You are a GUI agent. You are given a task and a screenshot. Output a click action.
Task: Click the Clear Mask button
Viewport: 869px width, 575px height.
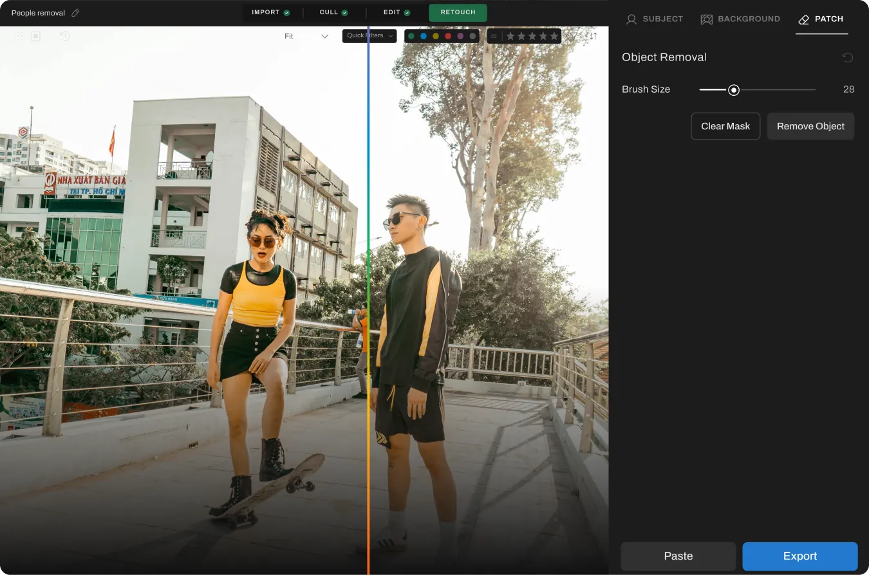point(725,126)
